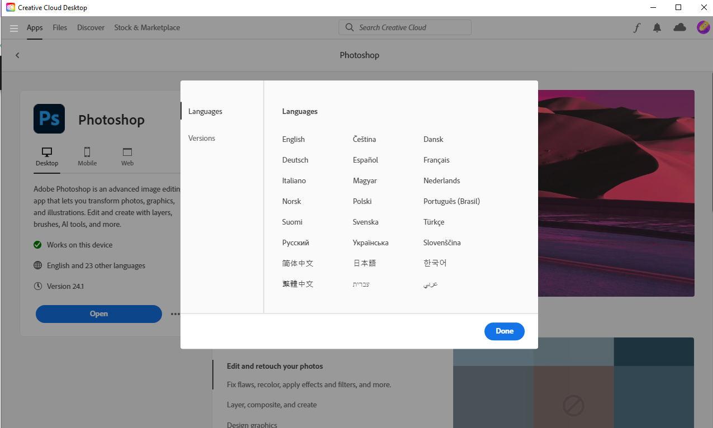
Task: Click the 繁體中文 language entry
Action: click(x=298, y=284)
